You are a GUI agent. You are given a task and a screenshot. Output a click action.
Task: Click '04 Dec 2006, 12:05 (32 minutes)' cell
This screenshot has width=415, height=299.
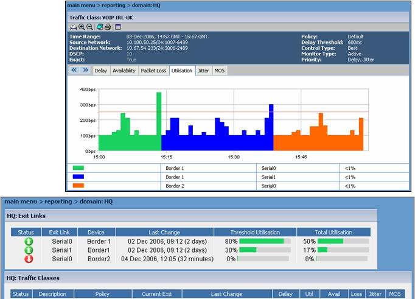(167, 259)
